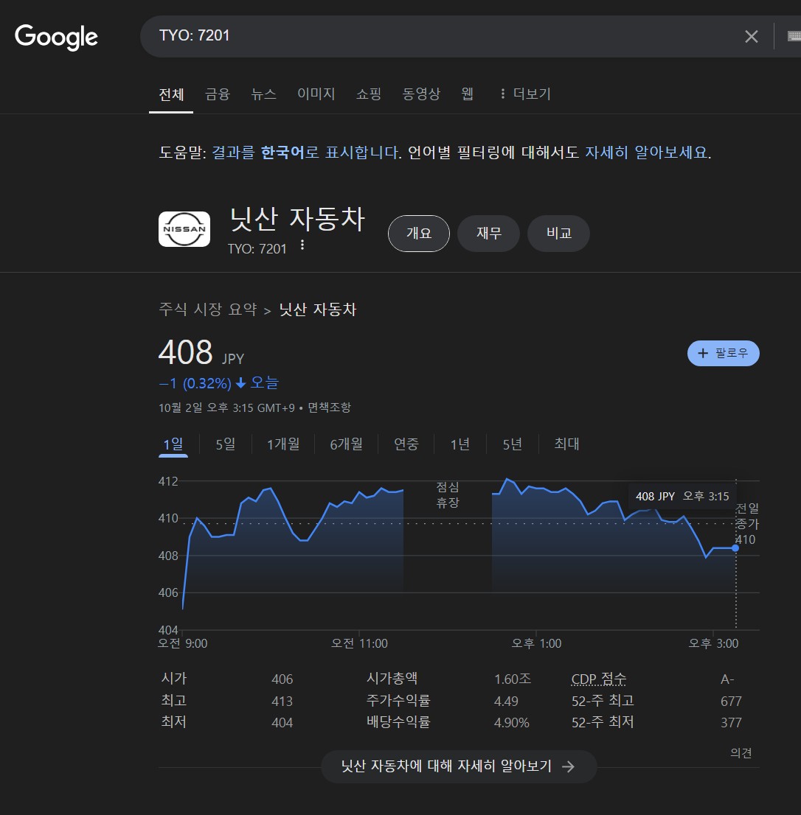Viewport: 801px width, 815px height.
Task: Click the 52-주 최고 value 677
Action: pyautogui.click(x=731, y=702)
